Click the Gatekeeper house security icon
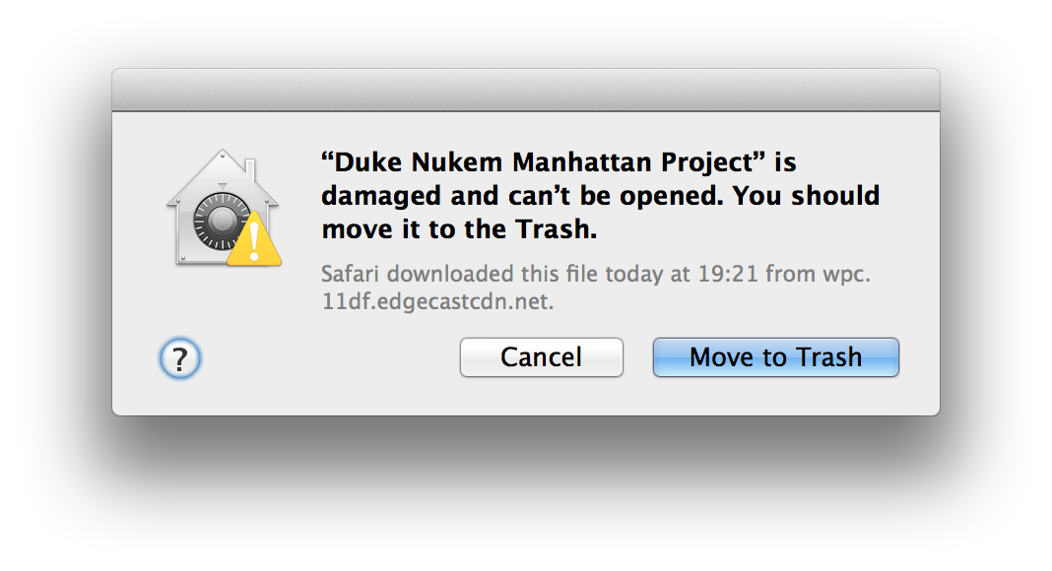This screenshot has width=1052, height=571. point(224,207)
